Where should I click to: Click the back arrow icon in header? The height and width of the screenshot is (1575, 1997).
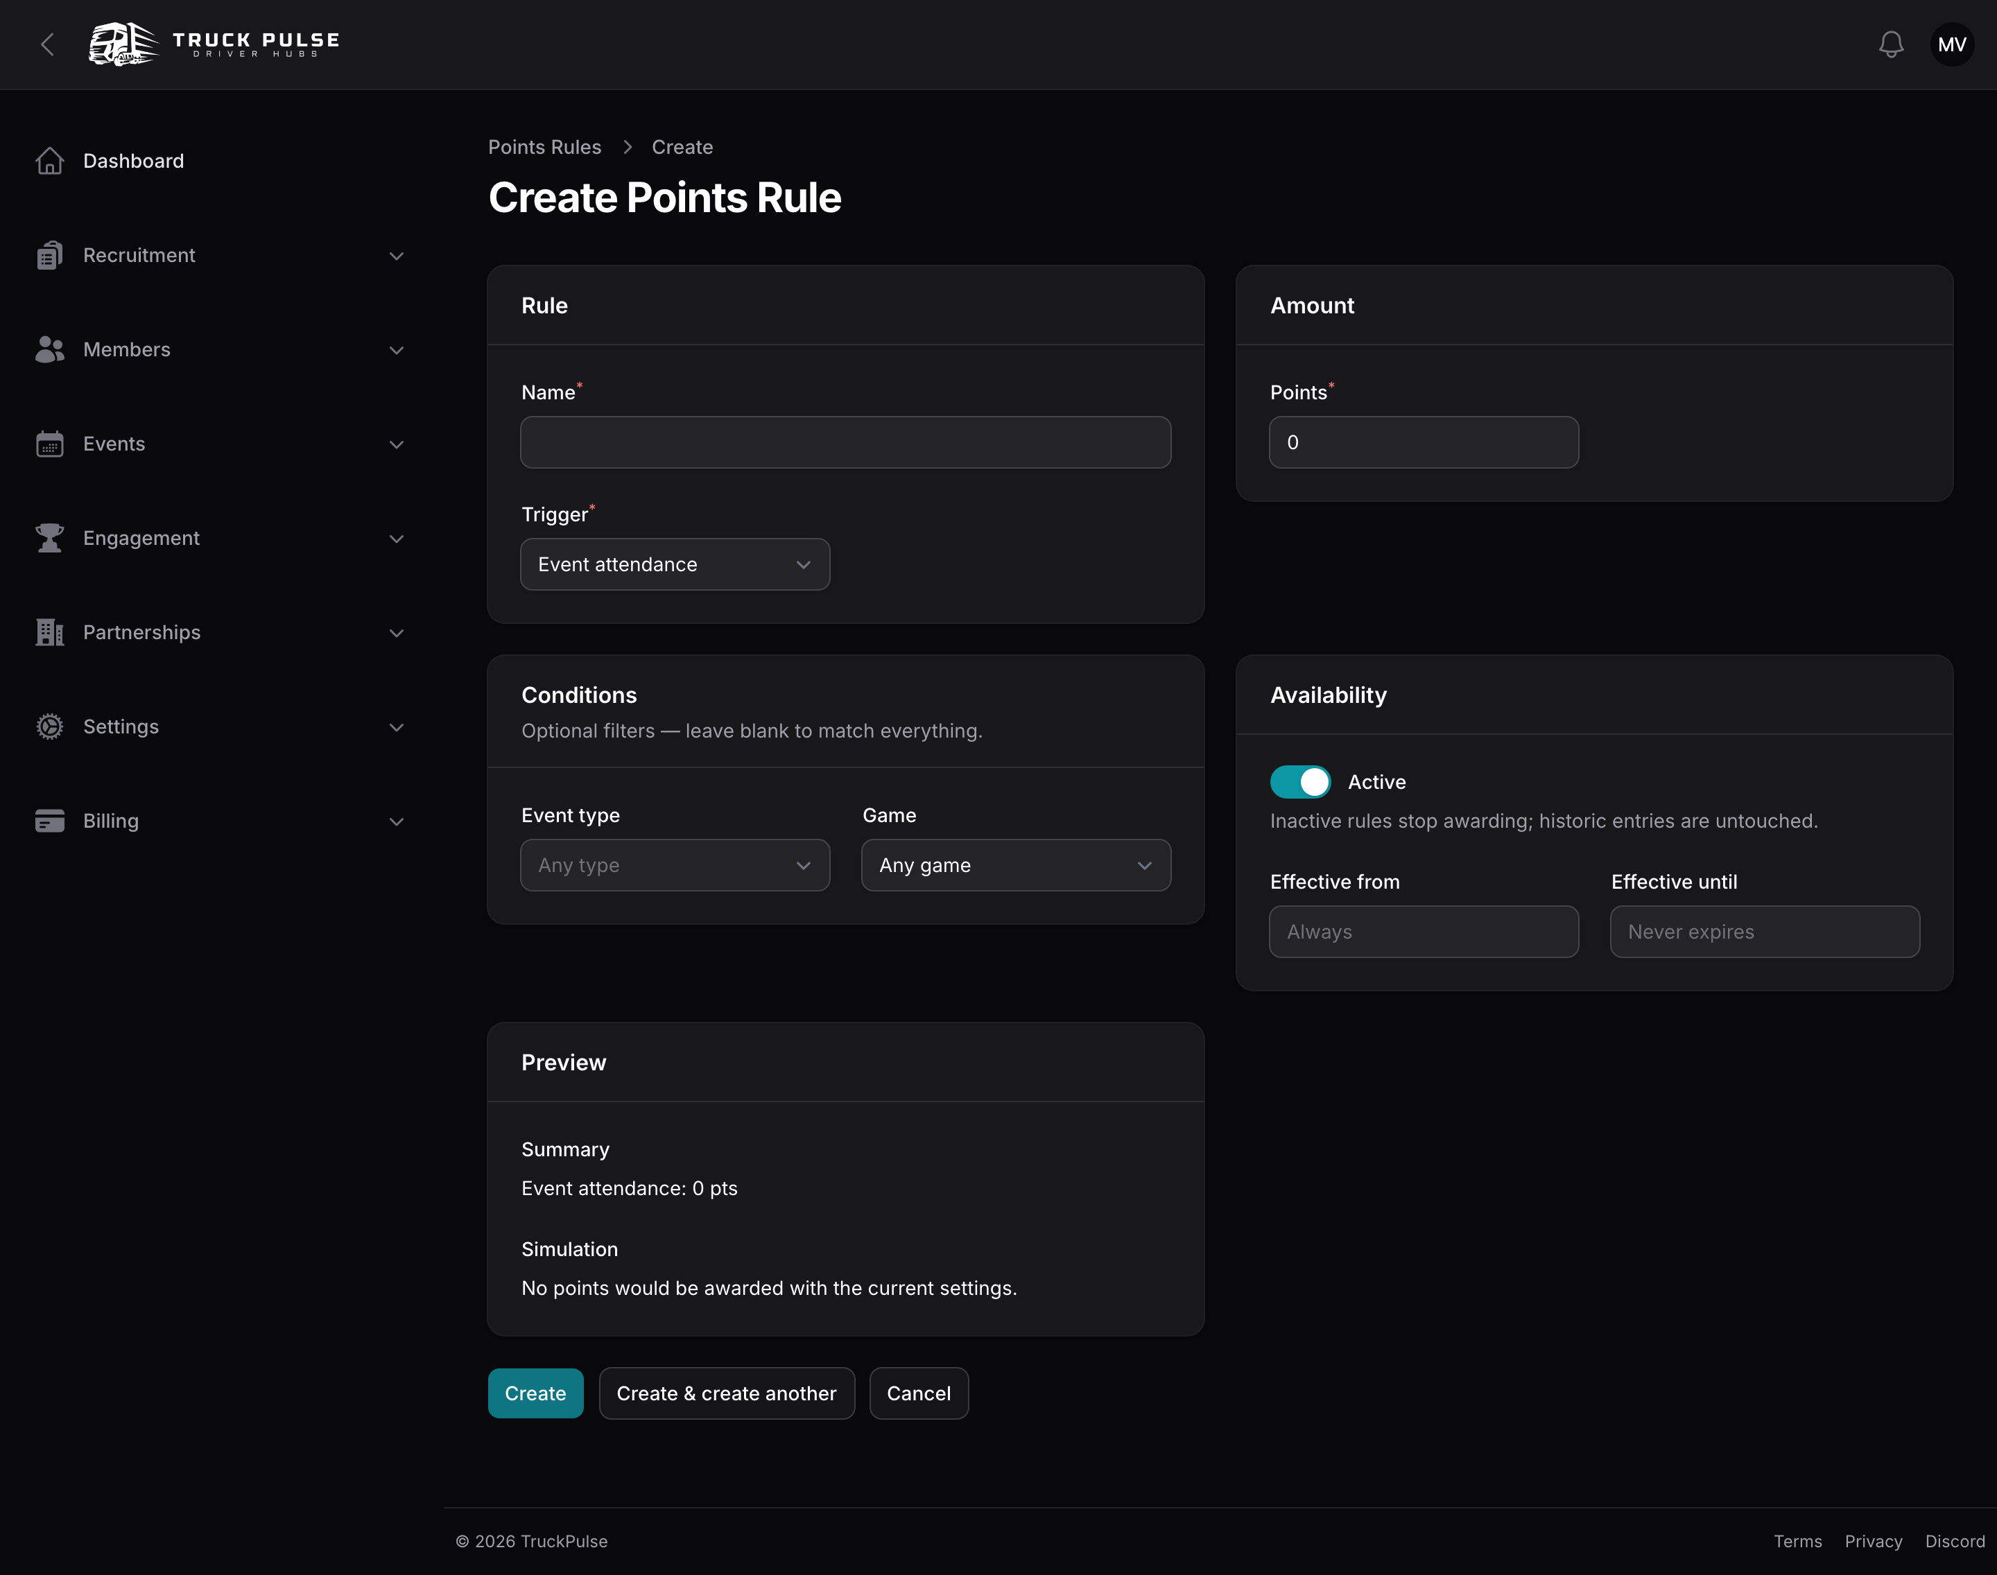[48, 44]
